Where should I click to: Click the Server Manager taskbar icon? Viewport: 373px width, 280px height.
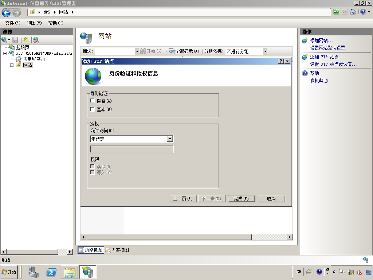(x=33, y=272)
